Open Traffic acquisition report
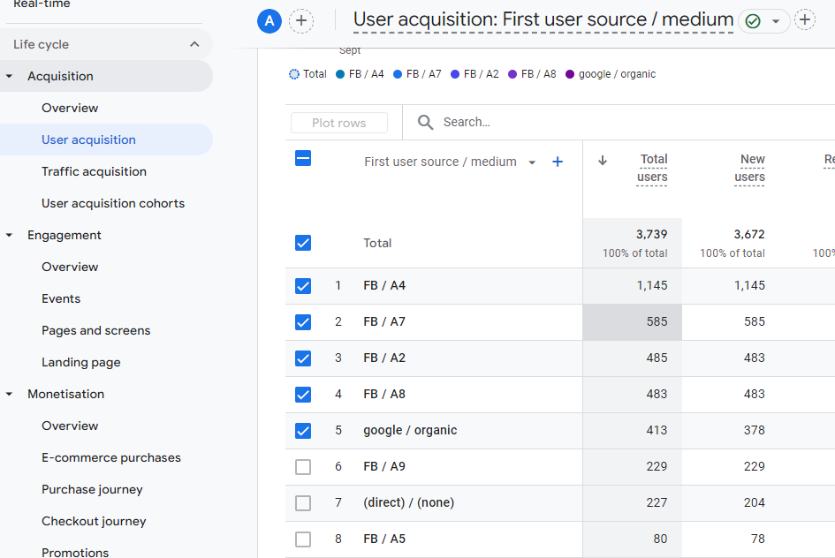This screenshot has width=835, height=558. [94, 171]
